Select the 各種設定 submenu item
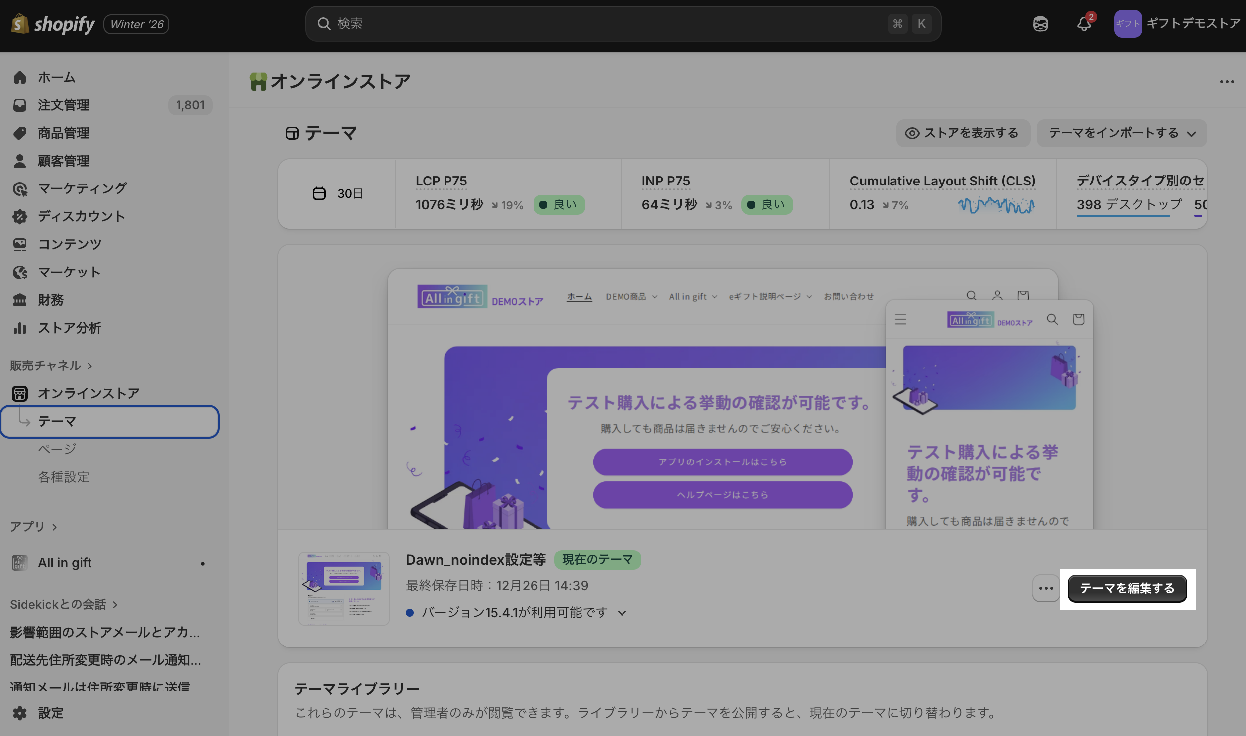This screenshot has height=736, width=1246. coord(64,477)
